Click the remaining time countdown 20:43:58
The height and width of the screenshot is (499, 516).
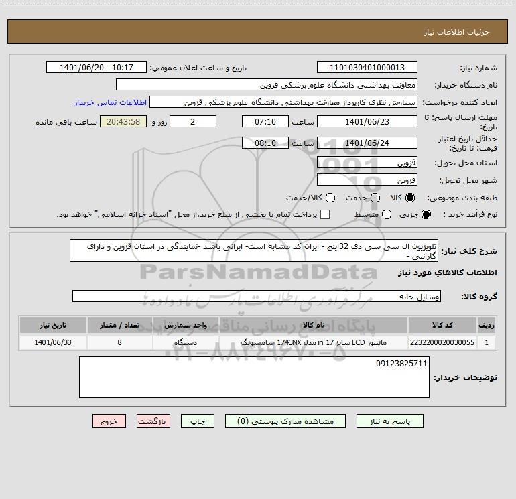point(123,121)
